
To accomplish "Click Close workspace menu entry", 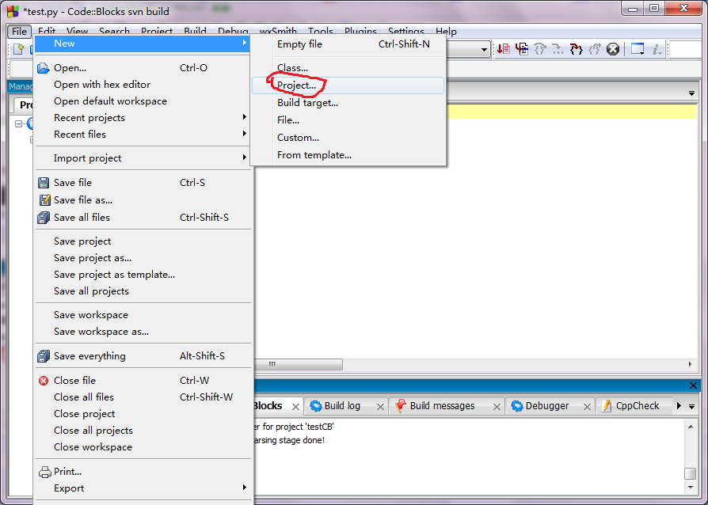I will click(x=143, y=447).
